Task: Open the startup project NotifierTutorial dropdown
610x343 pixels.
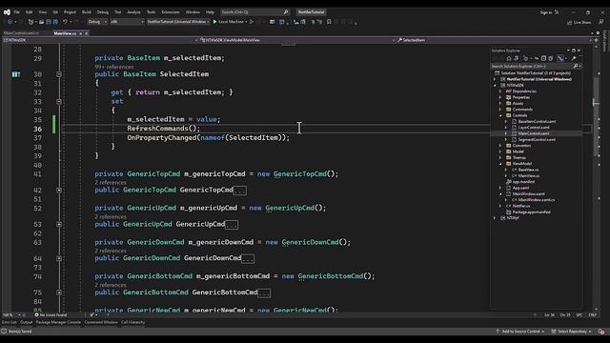Action: click(x=178, y=22)
